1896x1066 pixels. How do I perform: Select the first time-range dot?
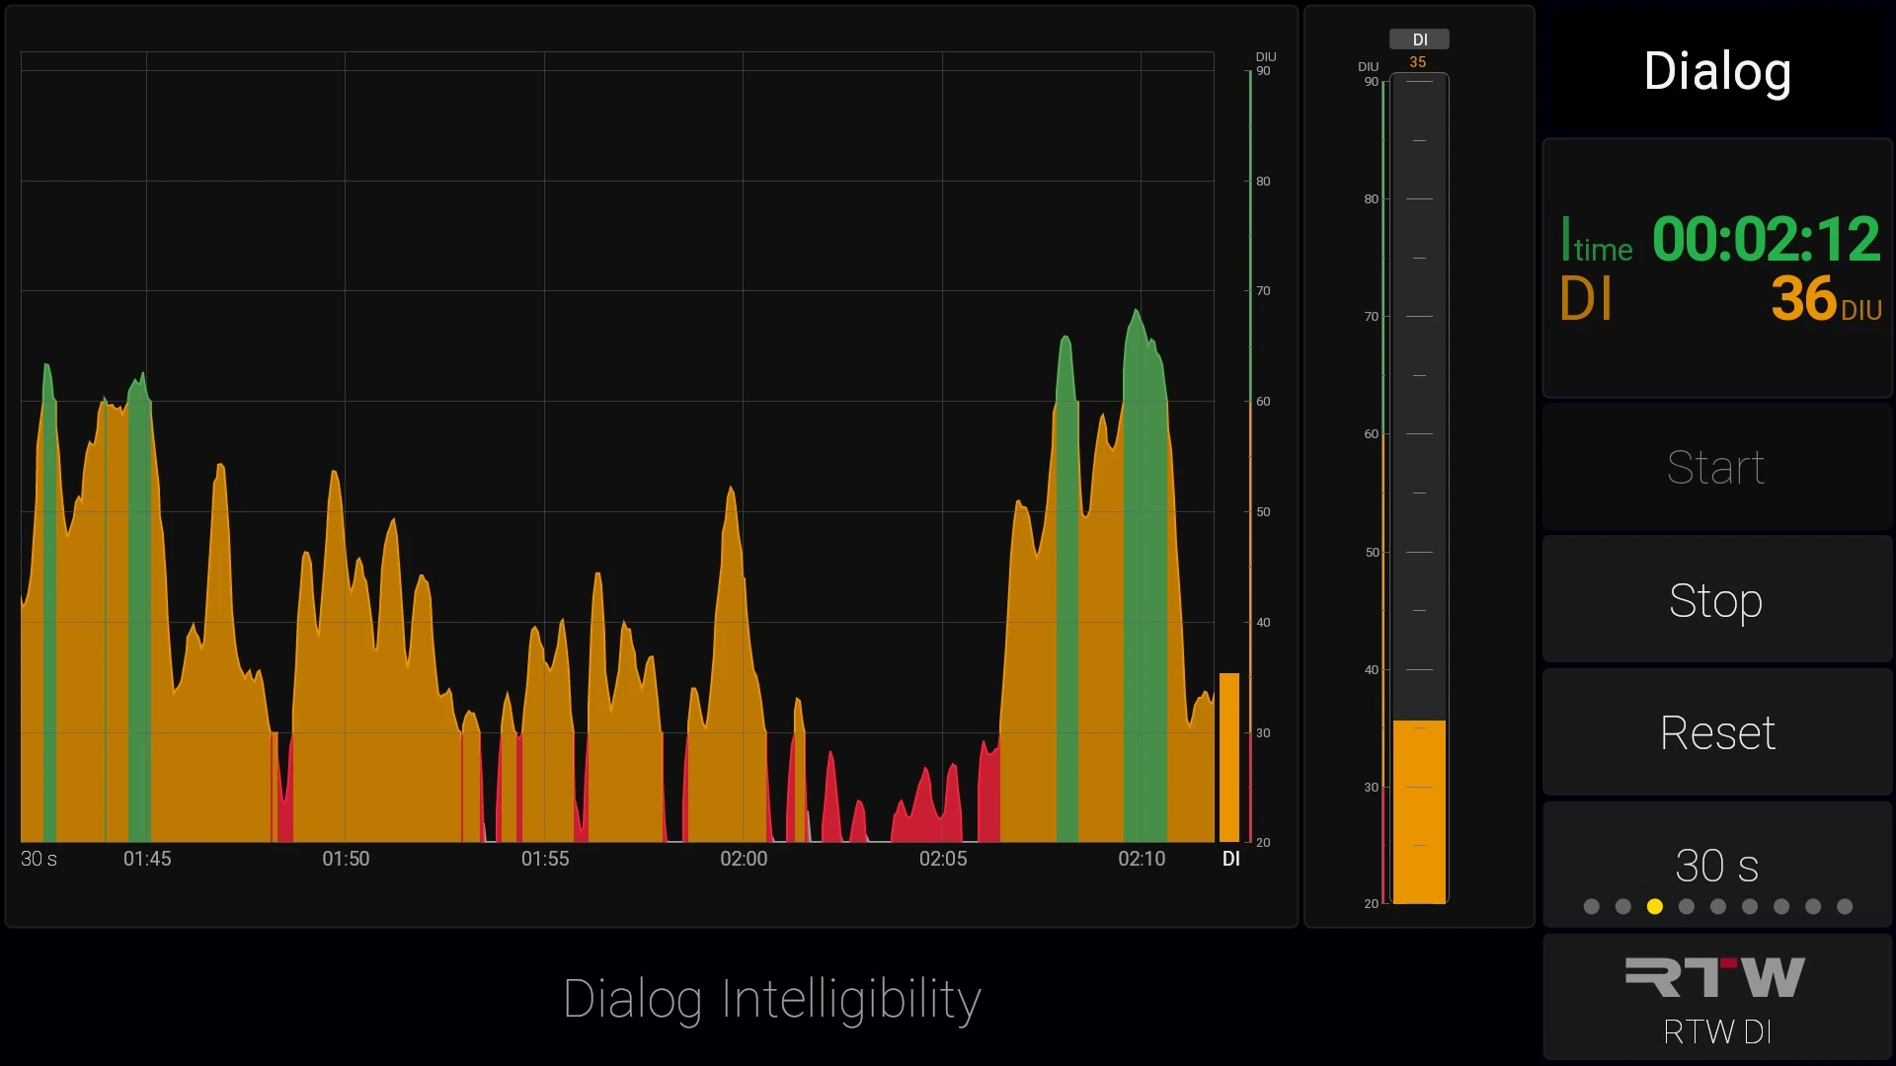pyautogui.click(x=1591, y=906)
